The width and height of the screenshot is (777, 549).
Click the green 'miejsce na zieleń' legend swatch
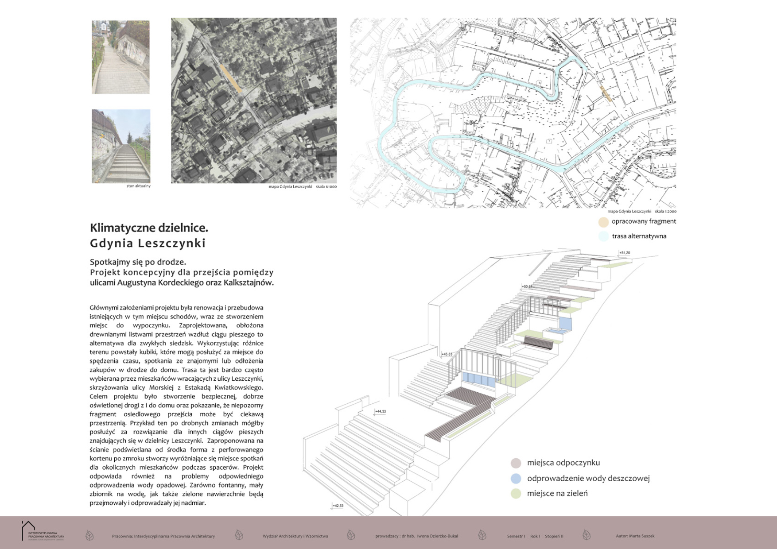pos(516,494)
